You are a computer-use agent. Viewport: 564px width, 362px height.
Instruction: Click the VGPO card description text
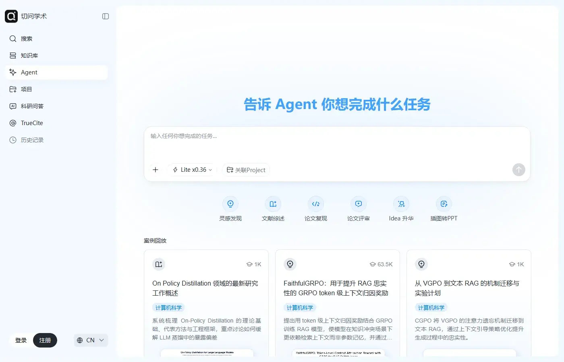click(x=469, y=329)
